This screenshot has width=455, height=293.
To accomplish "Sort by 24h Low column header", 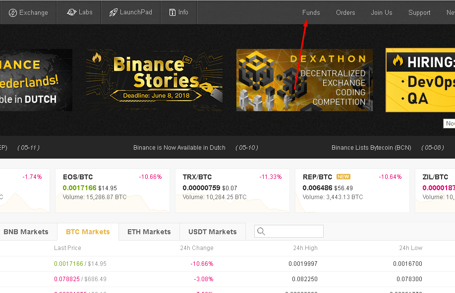I will click(x=410, y=248).
